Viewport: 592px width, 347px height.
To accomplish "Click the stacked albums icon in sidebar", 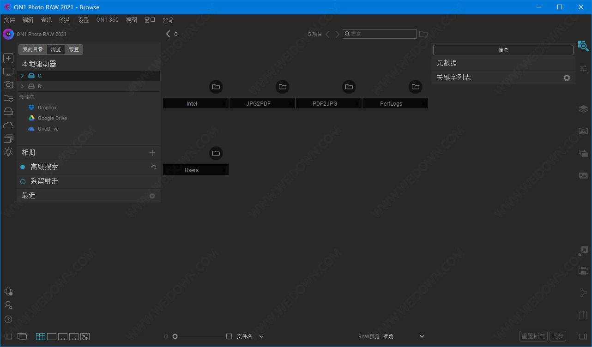I will point(8,138).
